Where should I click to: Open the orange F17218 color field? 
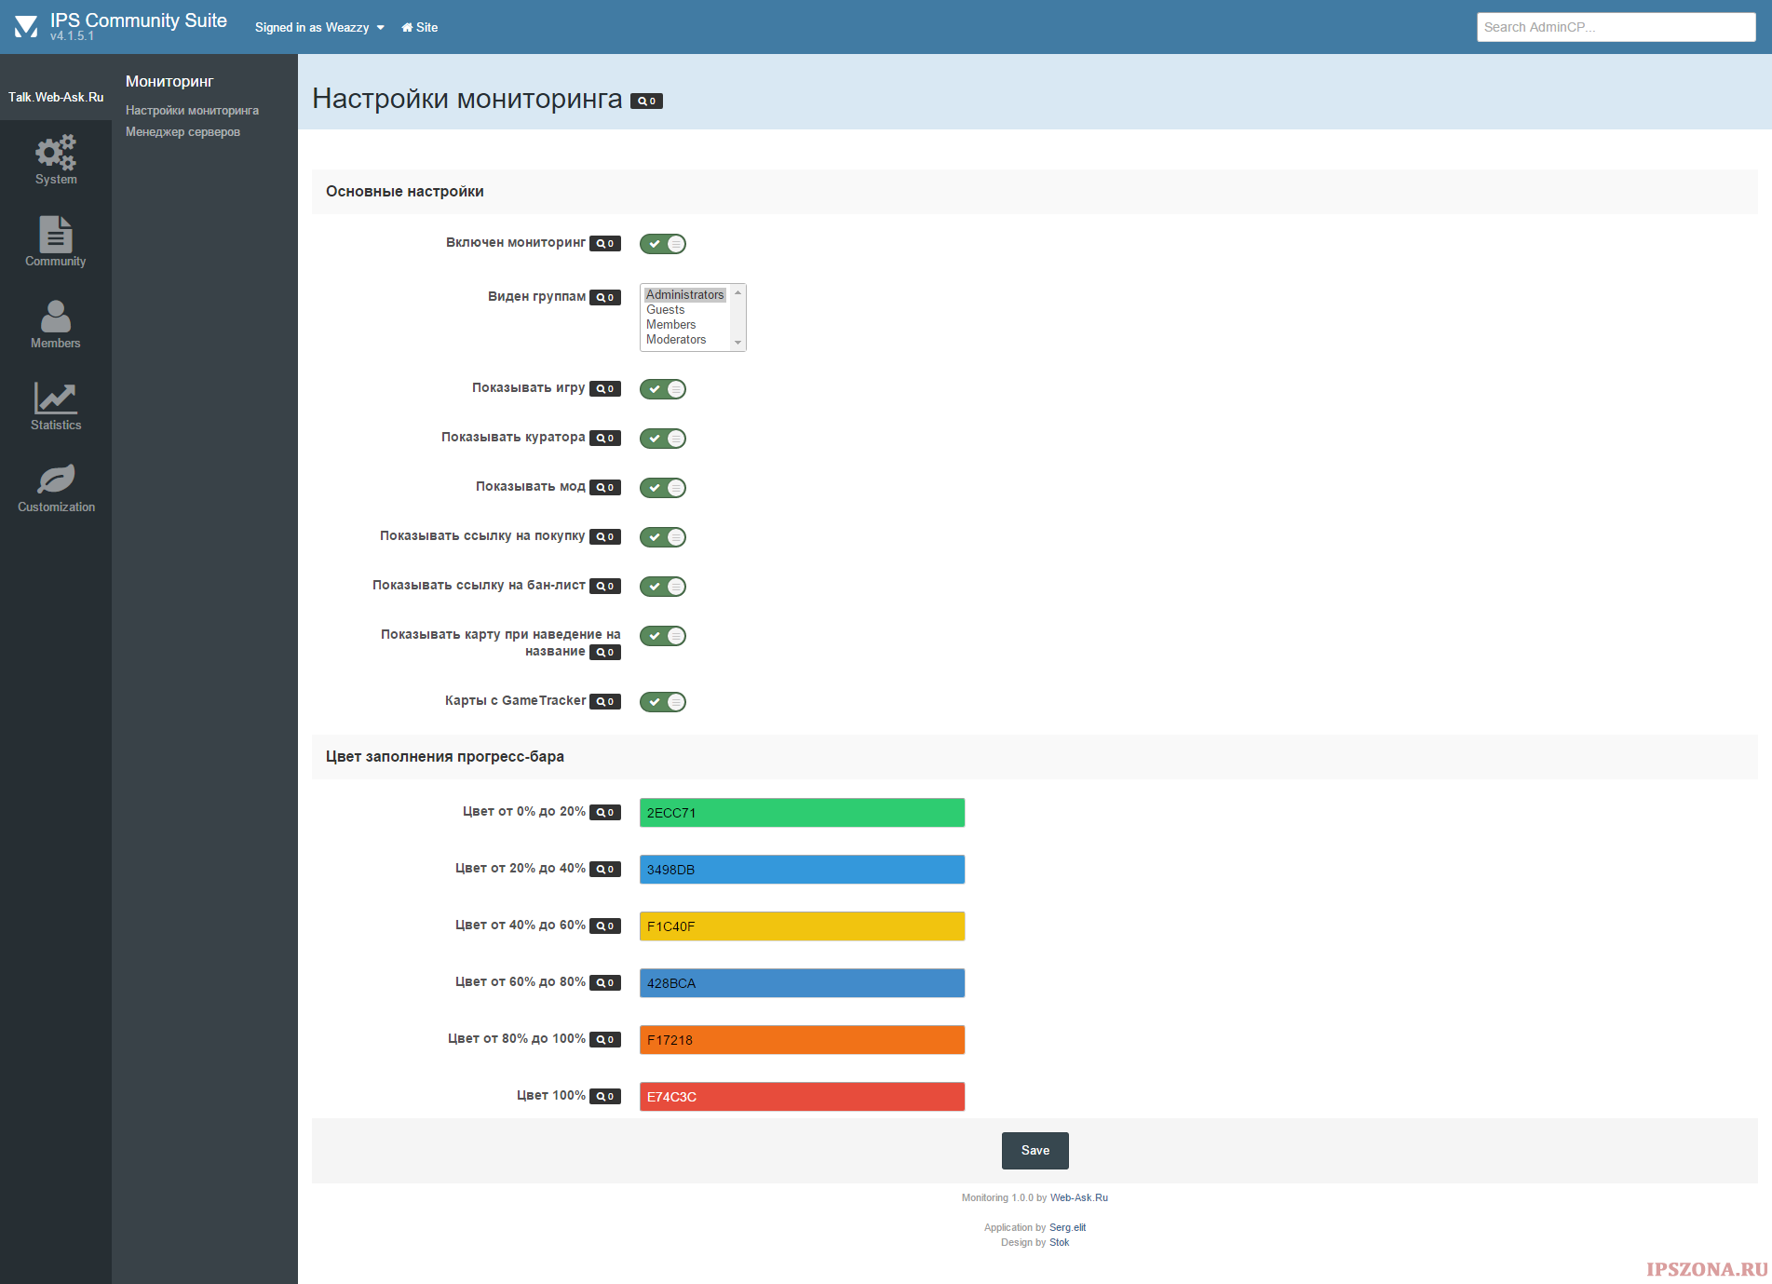point(803,1040)
